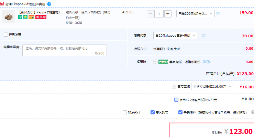254x137 pixels.
Task: Click the discount amount -20.00
Action: click(x=246, y=36)
